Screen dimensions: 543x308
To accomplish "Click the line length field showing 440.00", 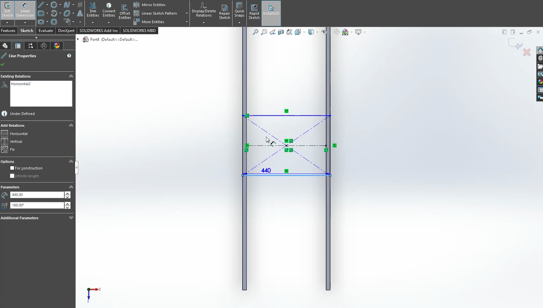I will [x=37, y=195].
